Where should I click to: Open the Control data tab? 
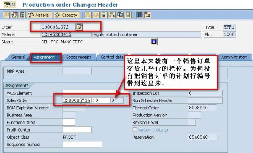[x=112, y=57]
